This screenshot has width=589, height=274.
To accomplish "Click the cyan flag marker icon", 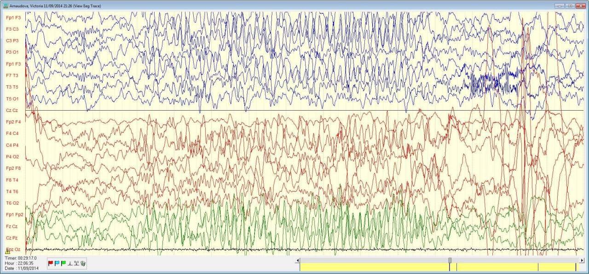I will [x=57, y=263].
